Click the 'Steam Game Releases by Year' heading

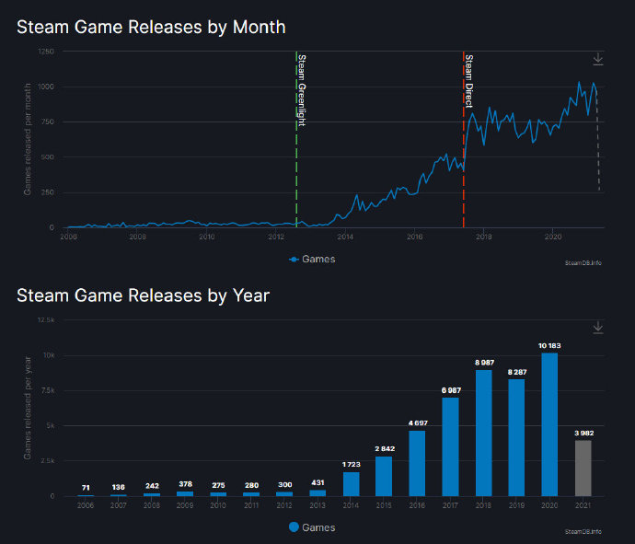tap(143, 295)
